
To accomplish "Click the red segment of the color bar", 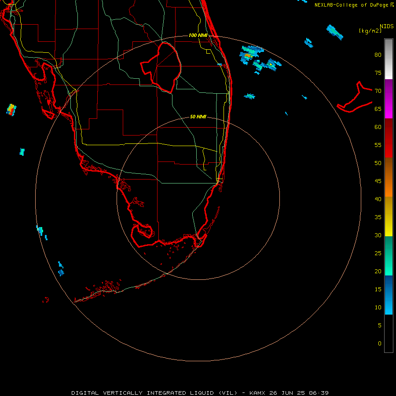I will click(x=389, y=138).
